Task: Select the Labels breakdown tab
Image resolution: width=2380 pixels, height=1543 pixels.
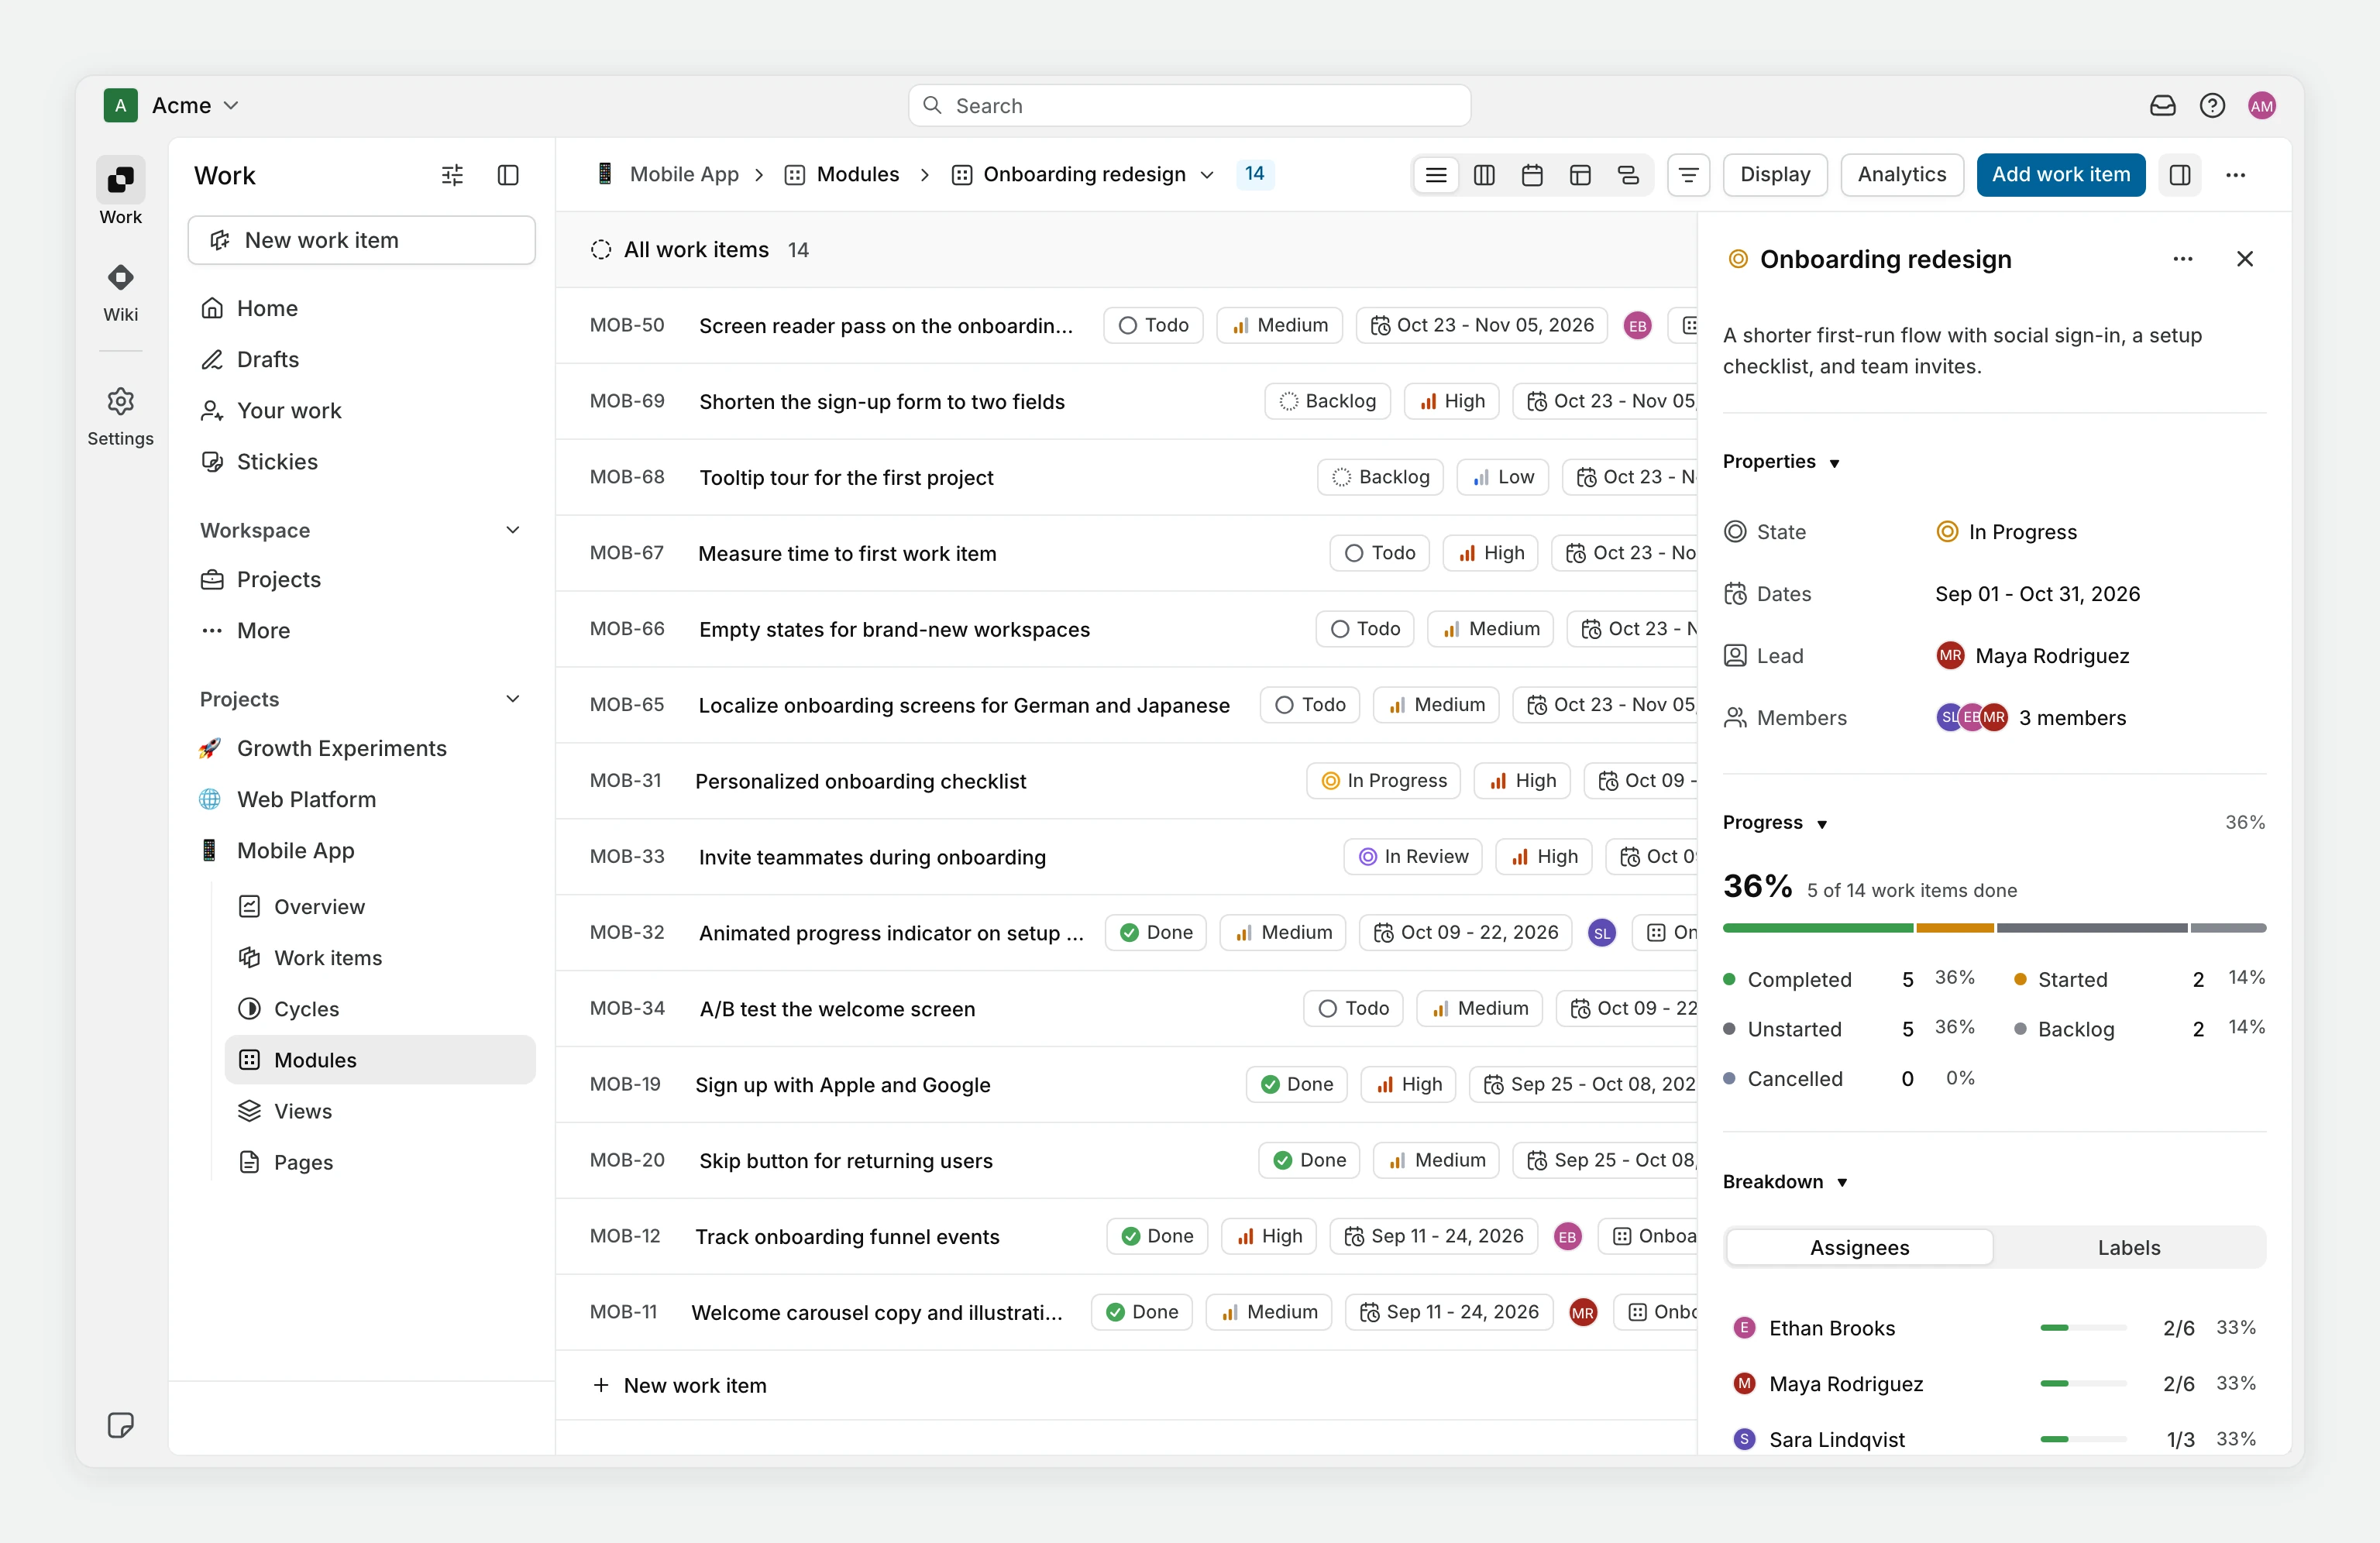Action: [x=2129, y=1248]
